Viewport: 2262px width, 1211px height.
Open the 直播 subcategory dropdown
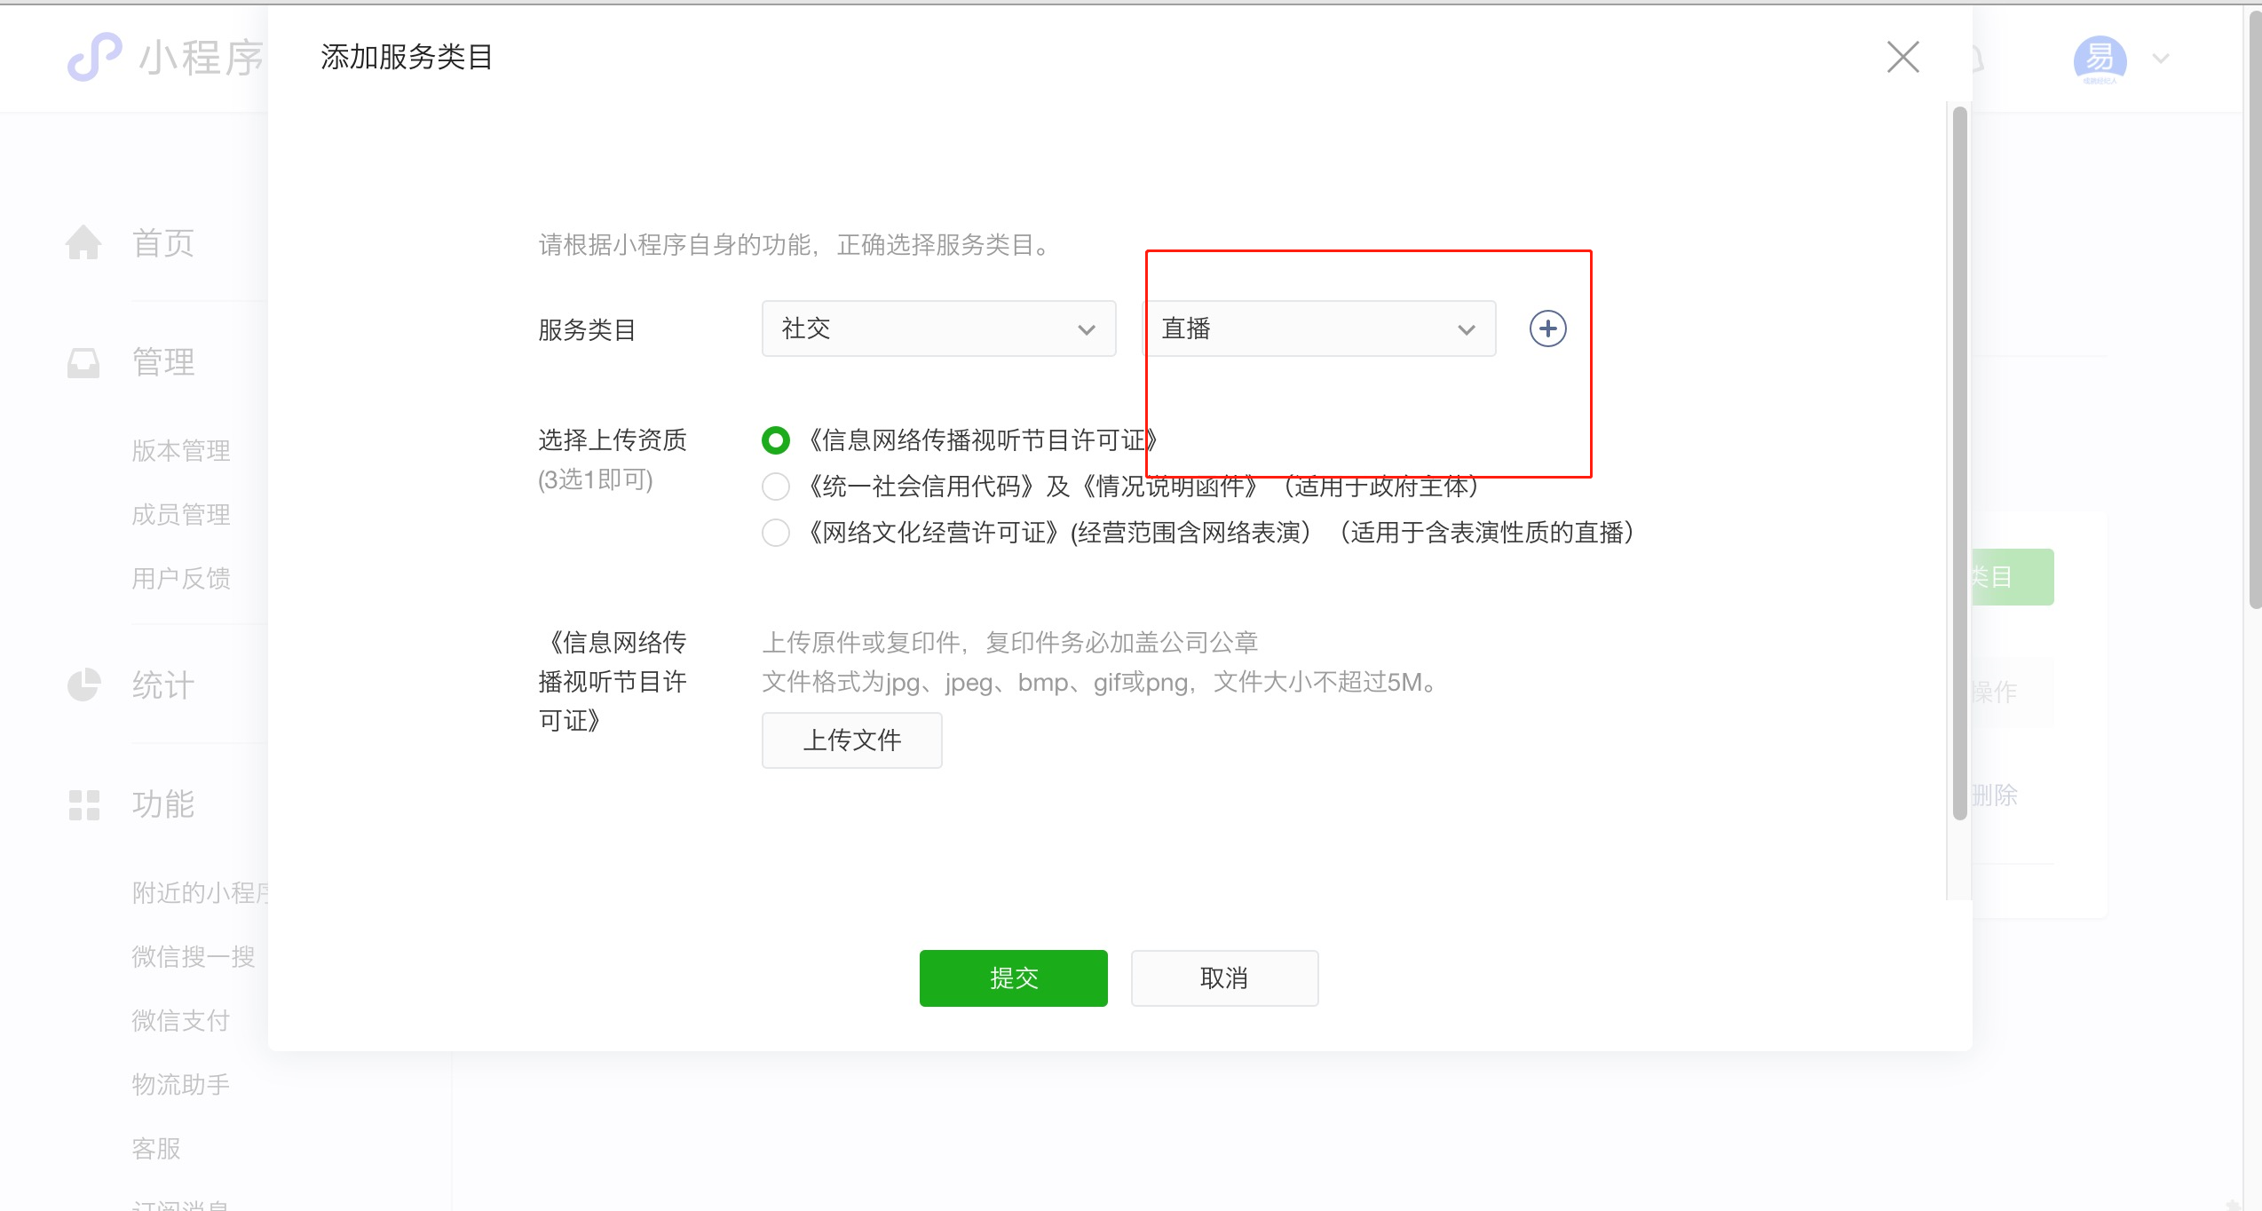1318,328
